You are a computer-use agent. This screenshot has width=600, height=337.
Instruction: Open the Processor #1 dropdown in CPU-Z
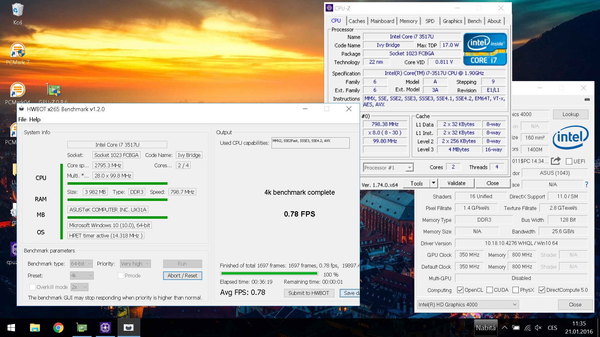388,168
